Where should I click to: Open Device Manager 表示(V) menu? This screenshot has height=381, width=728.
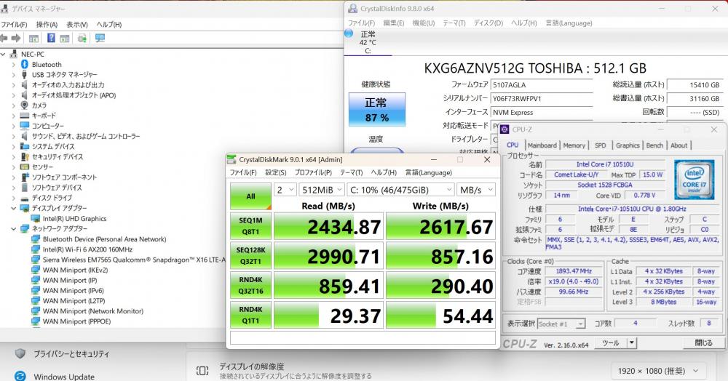77,24
